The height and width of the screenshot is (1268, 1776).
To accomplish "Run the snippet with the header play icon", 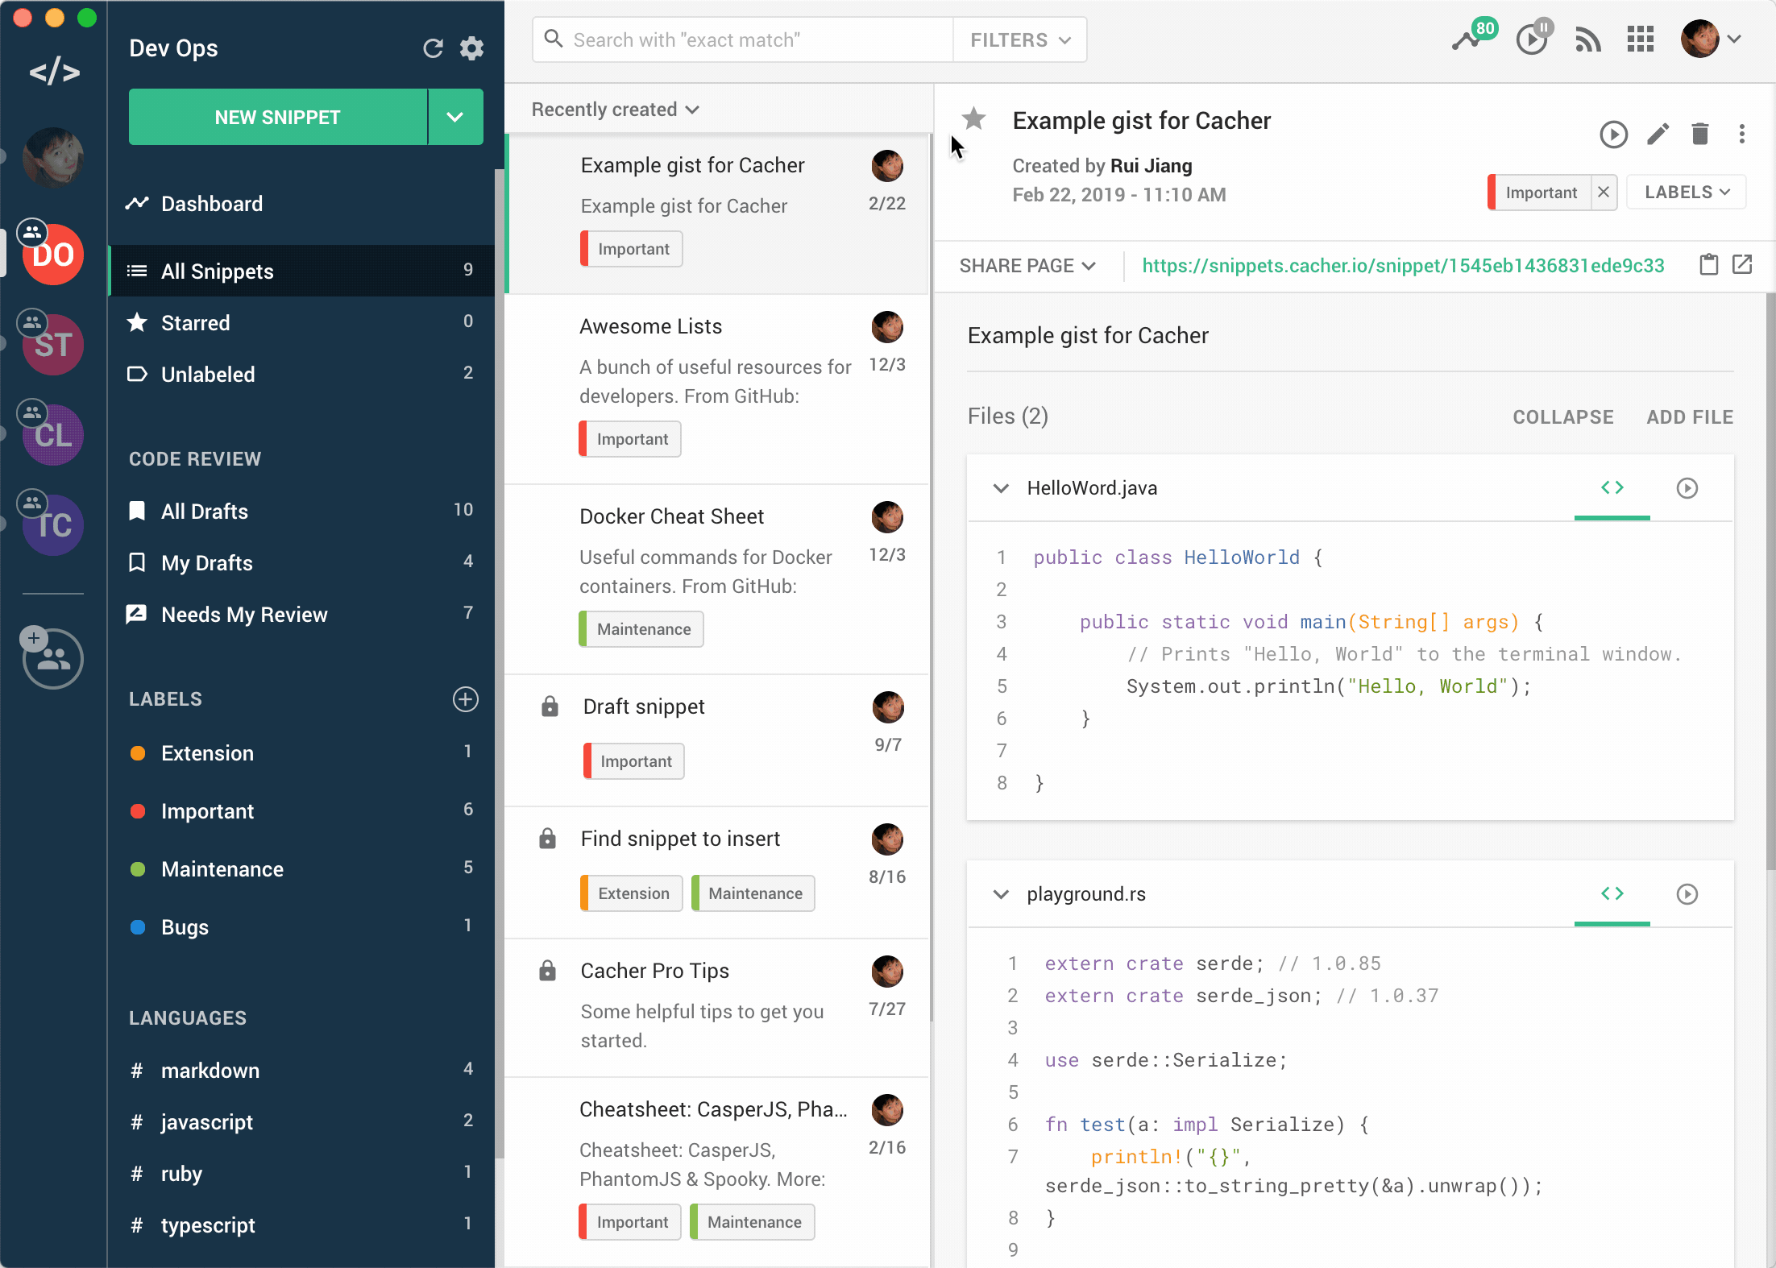I will click(x=1613, y=134).
